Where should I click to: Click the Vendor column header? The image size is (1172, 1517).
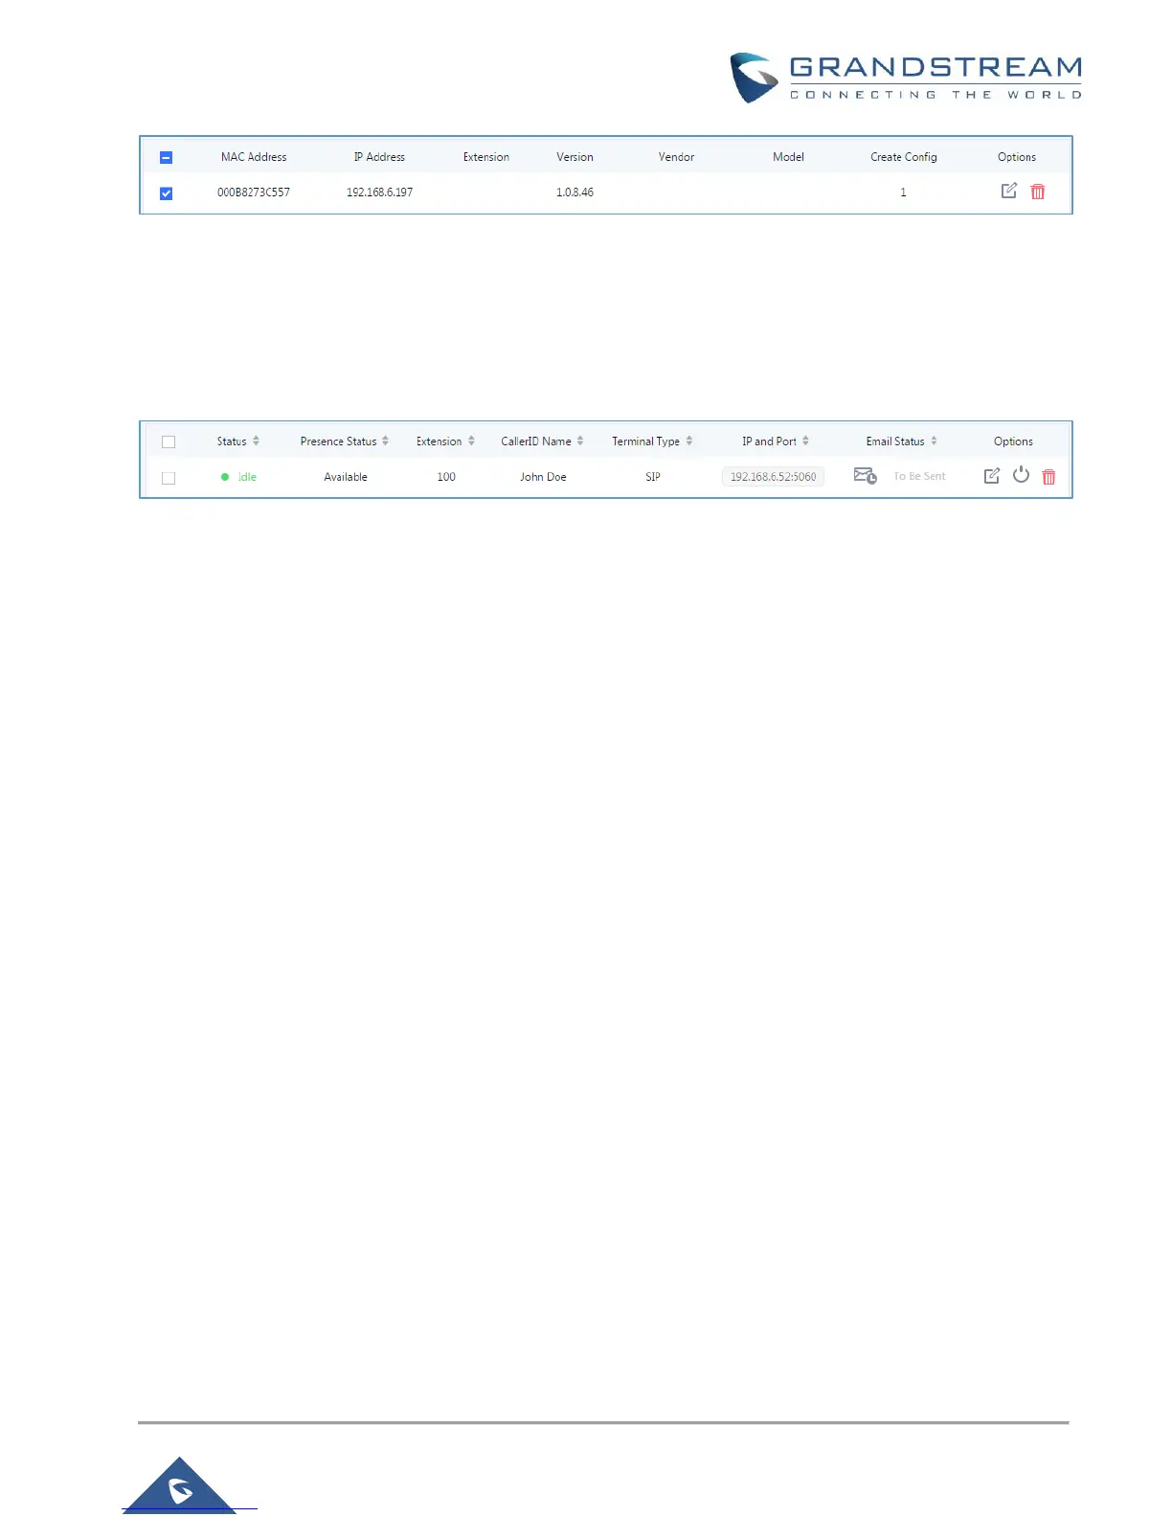676,157
